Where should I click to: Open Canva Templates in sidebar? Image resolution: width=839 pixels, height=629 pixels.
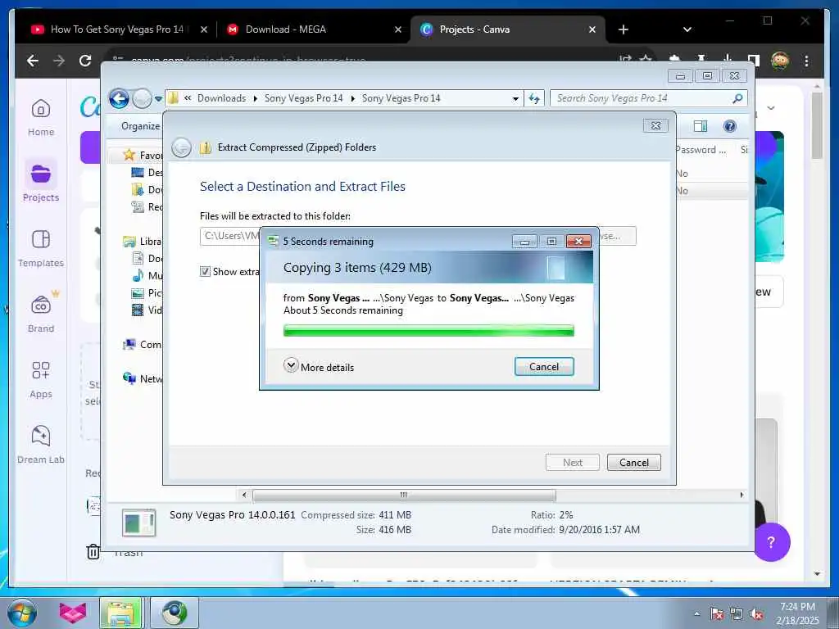[x=41, y=248]
